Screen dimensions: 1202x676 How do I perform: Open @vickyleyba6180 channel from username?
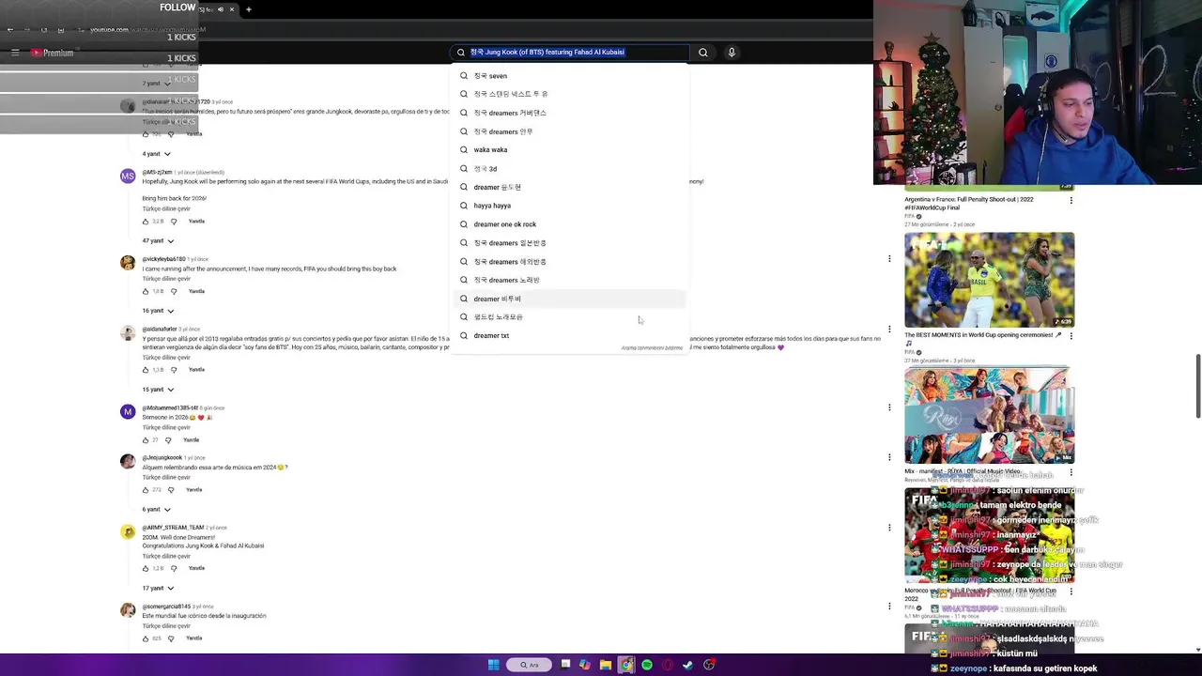pyautogui.click(x=163, y=259)
